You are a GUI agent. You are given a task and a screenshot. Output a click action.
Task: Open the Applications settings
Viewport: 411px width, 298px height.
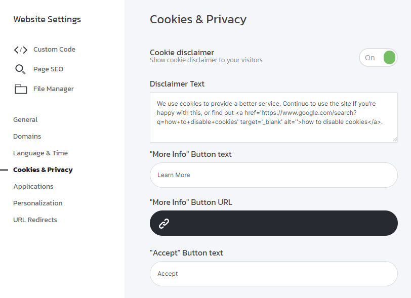33,187
